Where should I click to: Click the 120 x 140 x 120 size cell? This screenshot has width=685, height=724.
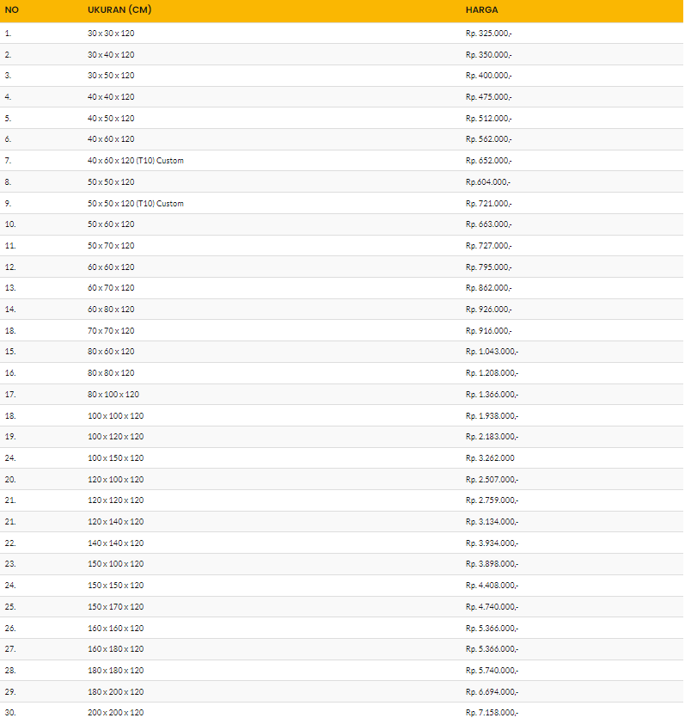coord(115,522)
